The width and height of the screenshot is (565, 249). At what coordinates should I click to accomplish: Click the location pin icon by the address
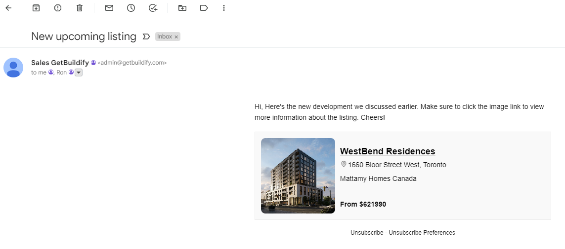click(344, 164)
